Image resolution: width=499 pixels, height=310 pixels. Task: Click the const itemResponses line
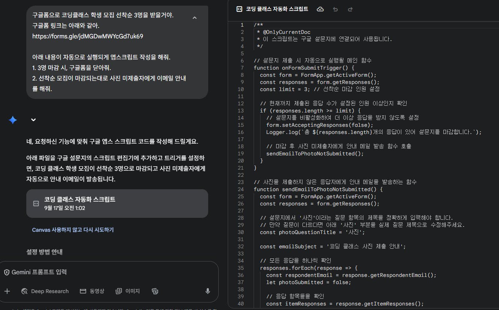pyautogui.click(x=345, y=304)
